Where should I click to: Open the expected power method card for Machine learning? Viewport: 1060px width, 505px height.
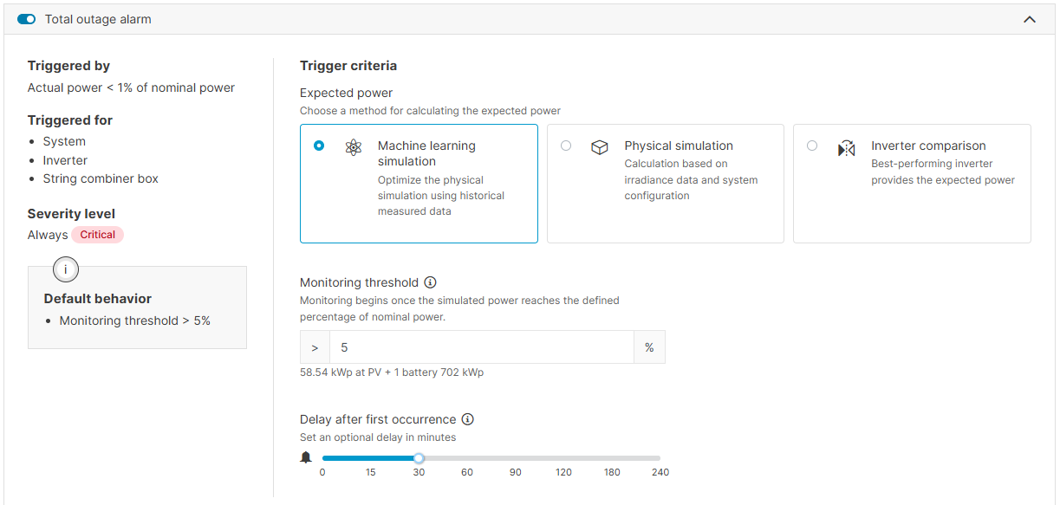[419, 184]
